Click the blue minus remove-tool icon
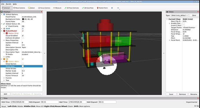 pos(118,8)
